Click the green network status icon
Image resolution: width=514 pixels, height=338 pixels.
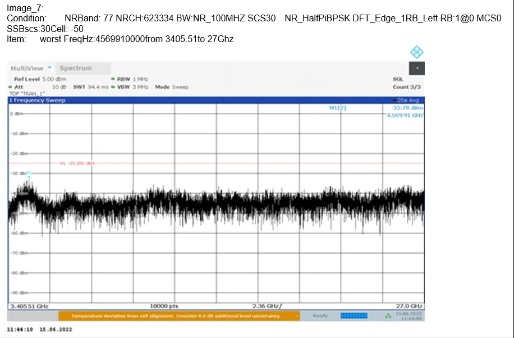388,316
